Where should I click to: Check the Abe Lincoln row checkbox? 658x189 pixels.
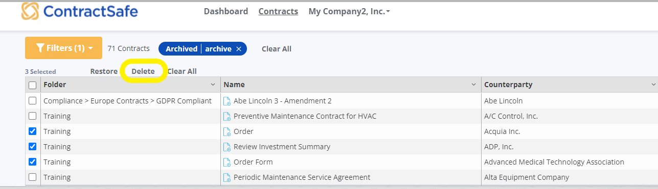(33, 101)
